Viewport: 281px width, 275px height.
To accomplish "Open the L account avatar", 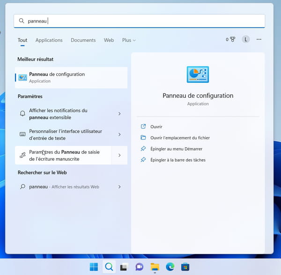I will coord(246,39).
